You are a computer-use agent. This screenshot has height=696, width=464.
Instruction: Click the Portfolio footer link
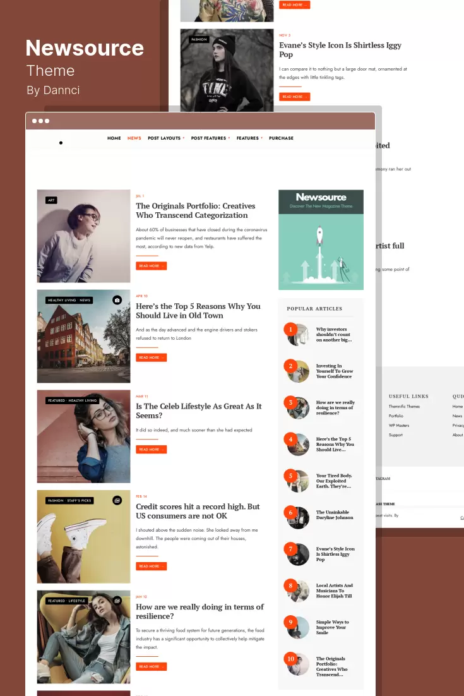pyautogui.click(x=396, y=416)
